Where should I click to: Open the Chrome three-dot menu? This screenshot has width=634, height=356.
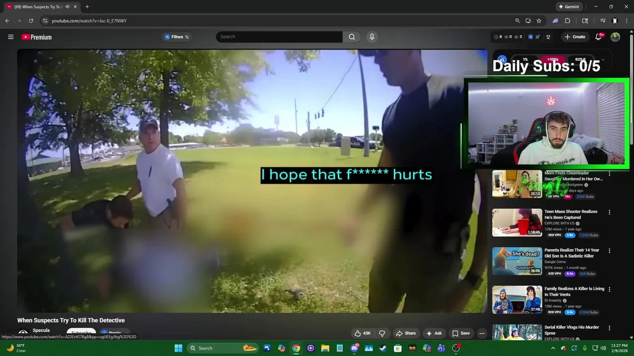click(x=627, y=21)
